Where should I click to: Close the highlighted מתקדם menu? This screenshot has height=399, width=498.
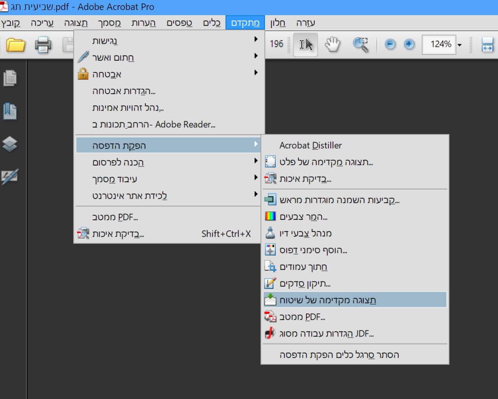[245, 23]
